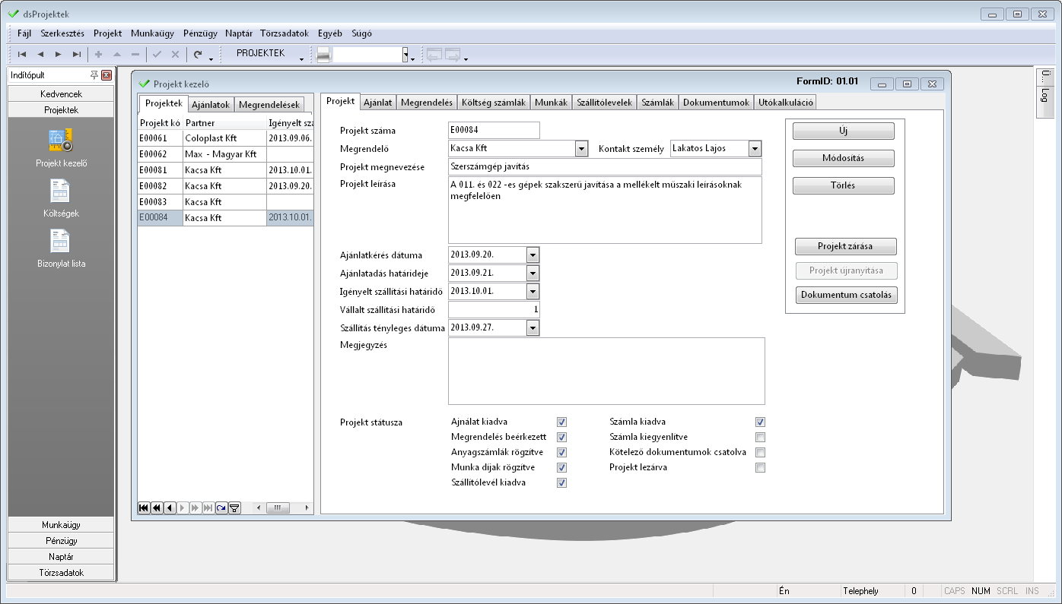The width and height of the screenshot is (1062, 604).
Task: Open the Szállítás tényleges dátuma date picker
Action: [533, 327]
